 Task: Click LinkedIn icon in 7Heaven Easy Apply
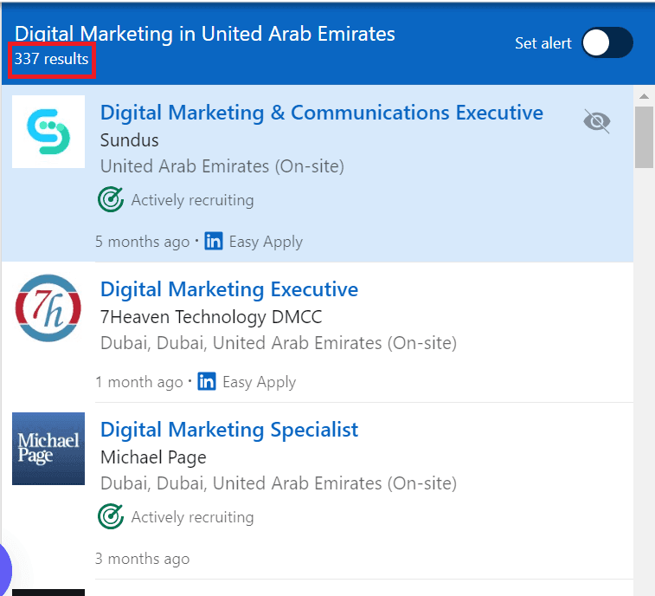(207, 381)
